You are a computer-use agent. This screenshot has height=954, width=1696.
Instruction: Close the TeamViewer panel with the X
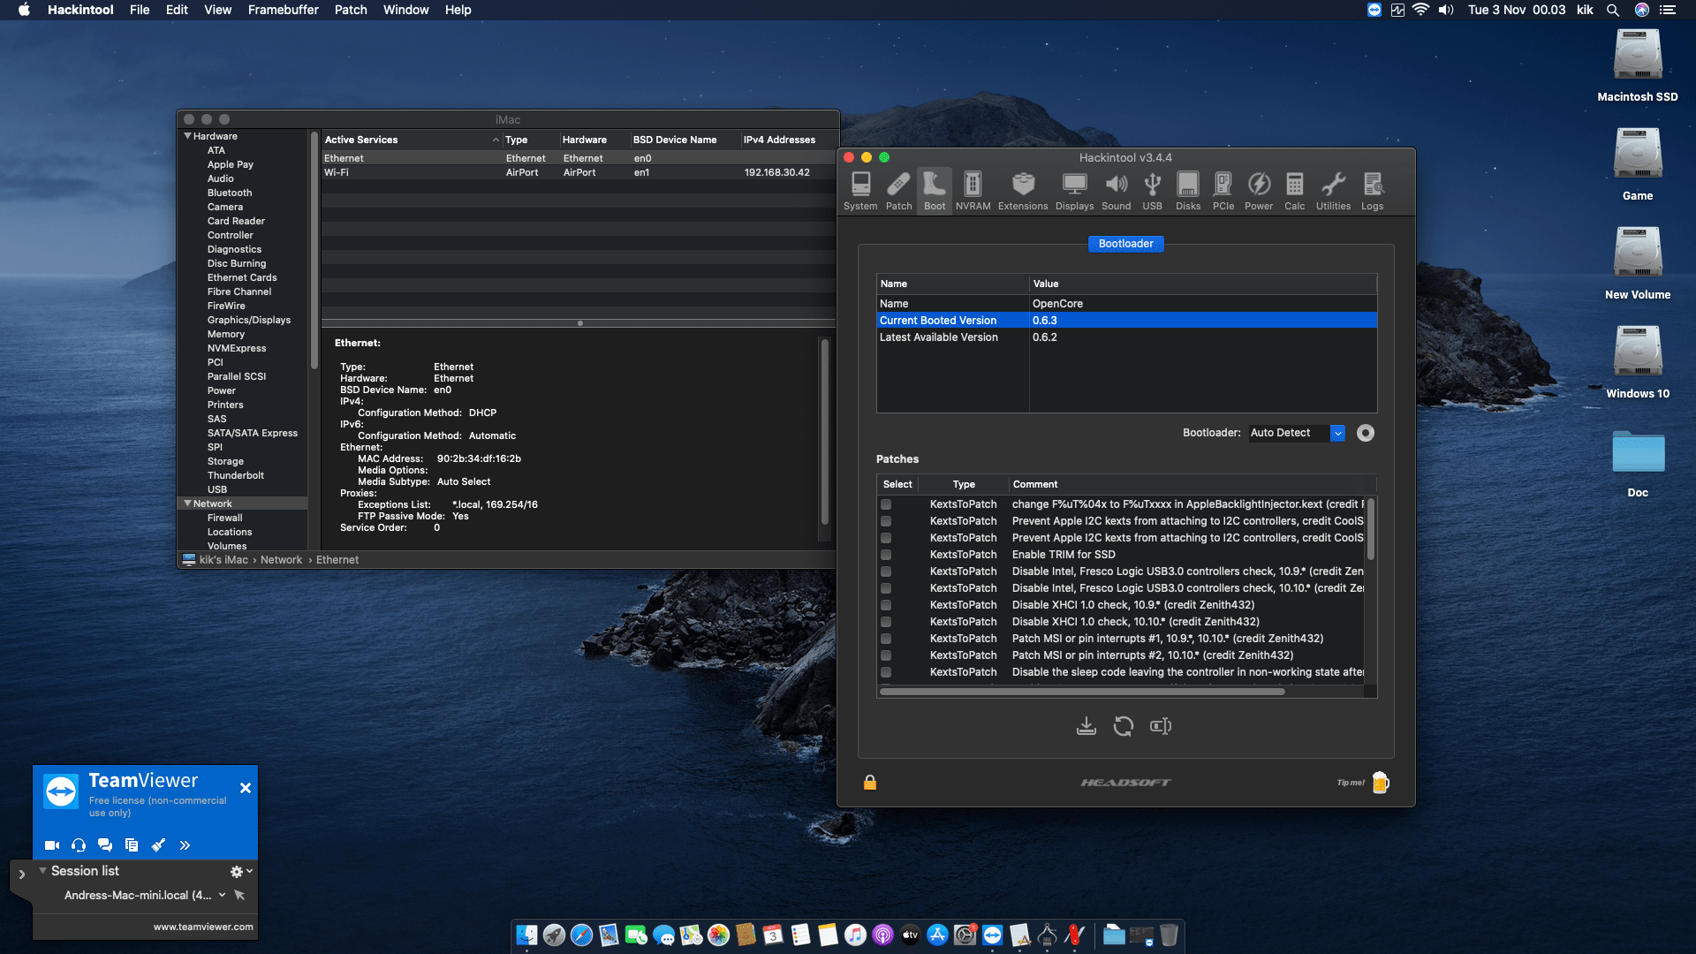click(246, 788)
